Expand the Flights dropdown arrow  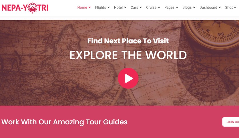(x=109, y=7)
